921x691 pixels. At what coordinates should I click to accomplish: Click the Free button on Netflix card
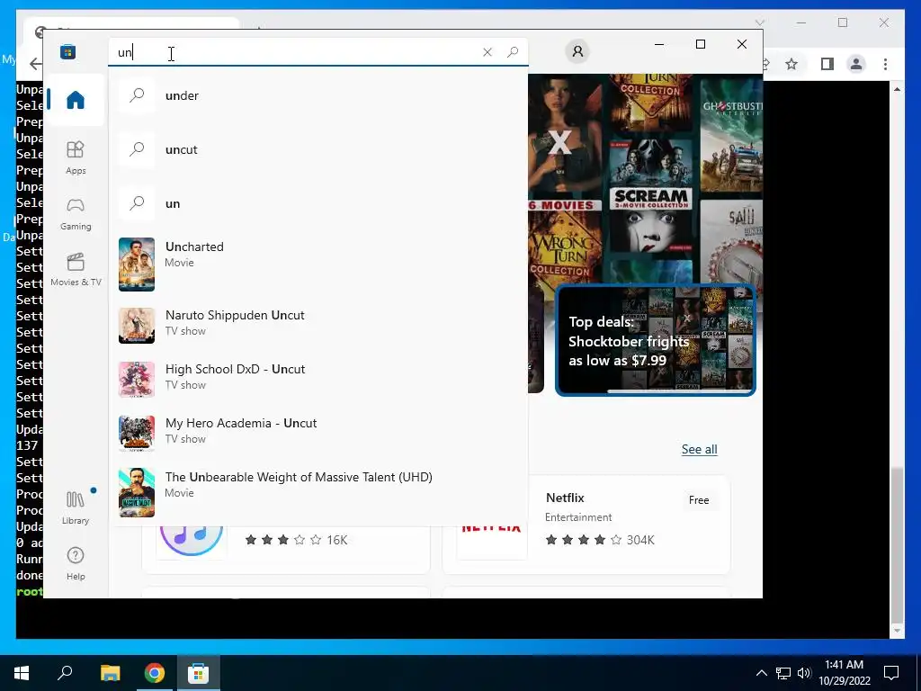tap(698, 500)
